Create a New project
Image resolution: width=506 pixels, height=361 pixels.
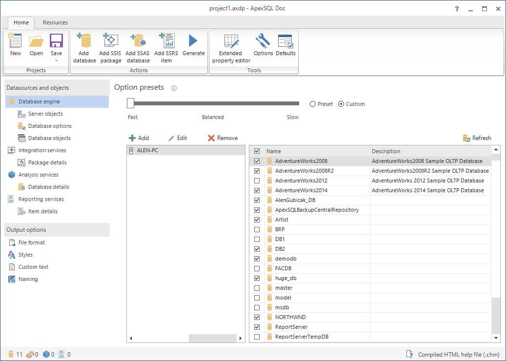[x=16, y=45]
